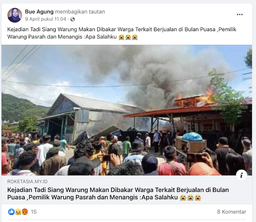
Task: Open the three-dot post options menu
Action: point(240,14)
